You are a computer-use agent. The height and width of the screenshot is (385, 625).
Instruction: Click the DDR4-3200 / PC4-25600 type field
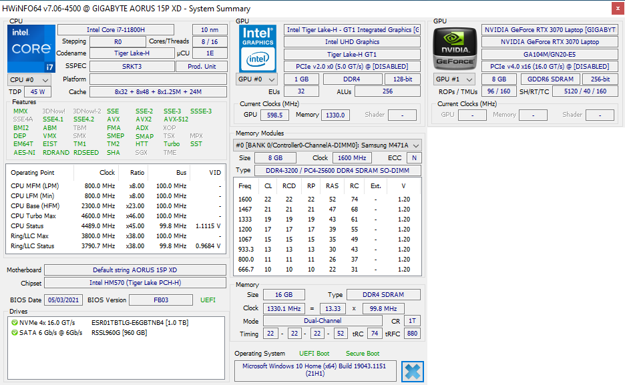(x=338, y=170)
